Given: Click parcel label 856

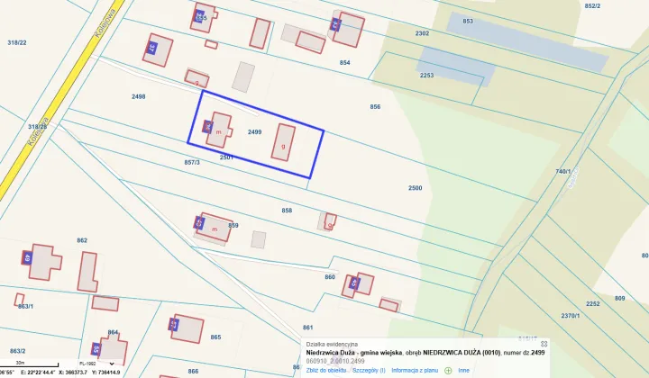Looking at the screenshot, I should pyautogui.click(x=375, y=106).
